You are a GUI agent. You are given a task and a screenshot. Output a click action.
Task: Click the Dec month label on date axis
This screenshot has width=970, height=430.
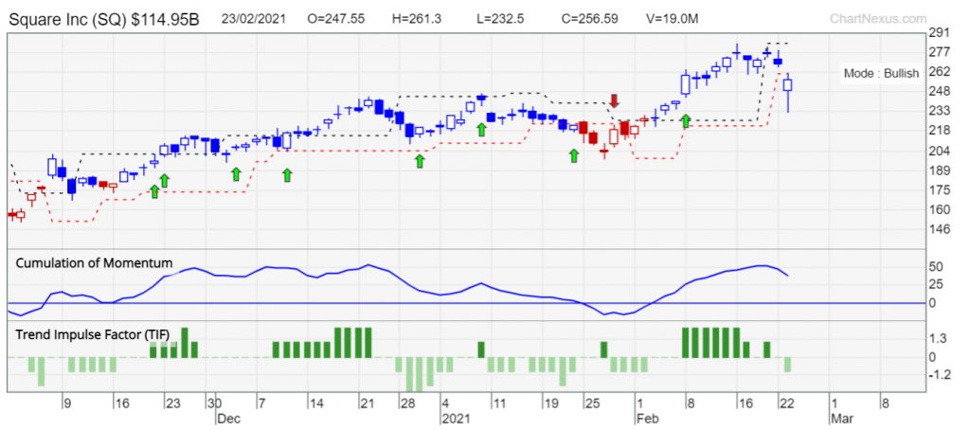click(227, 419)
